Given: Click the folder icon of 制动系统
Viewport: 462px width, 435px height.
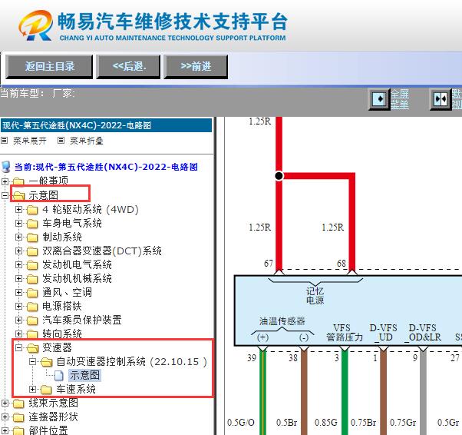Looking at the screenshot, I should [x=32, y=237].
